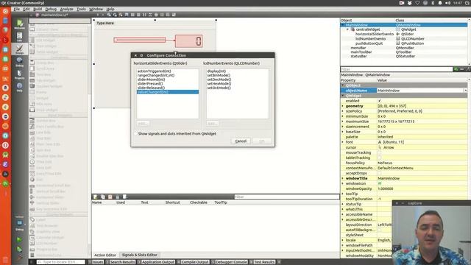Click red Delete action icon in Action Editor
This screenshot has height=265, width=471.
[110, 197]
